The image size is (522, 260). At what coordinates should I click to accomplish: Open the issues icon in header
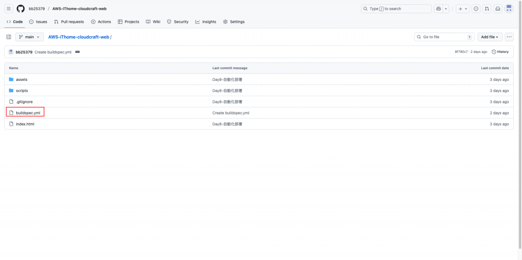pyautogui.click(x=476, y=9)
